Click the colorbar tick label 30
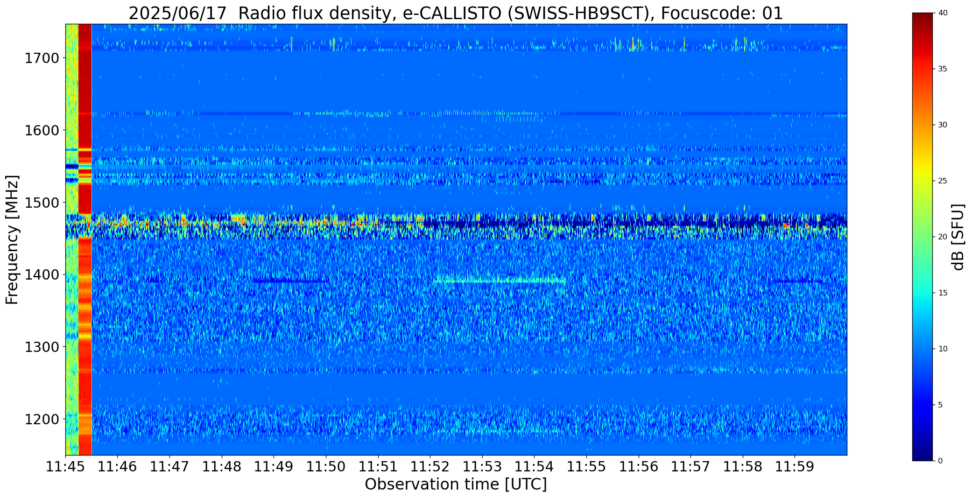The width and height of the screenshot is (972, 498). coord(943,125)
